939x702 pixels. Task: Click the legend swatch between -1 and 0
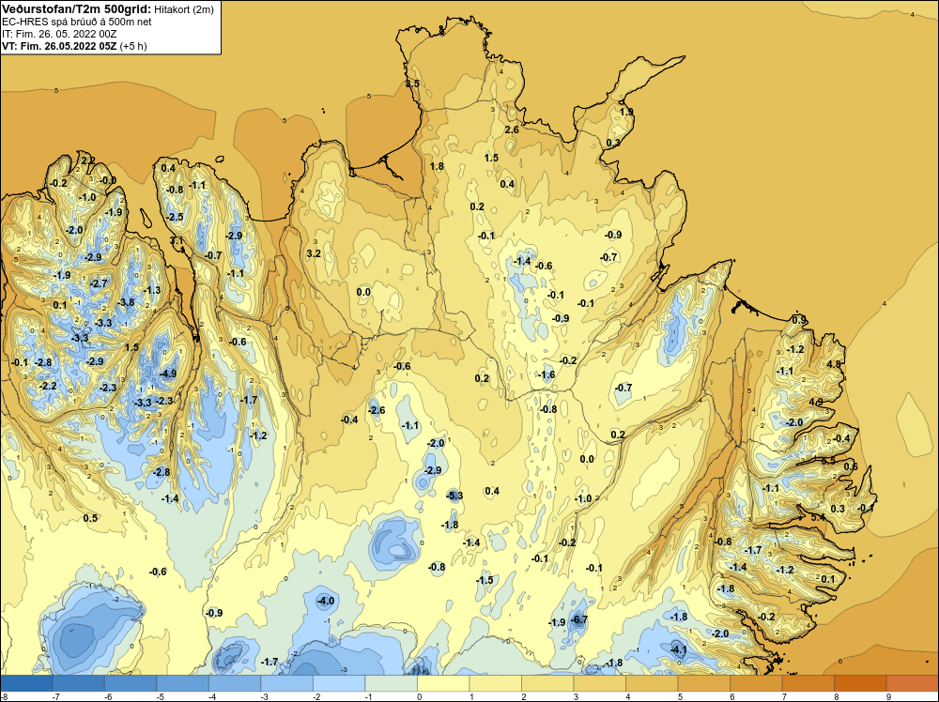point(391,683)
